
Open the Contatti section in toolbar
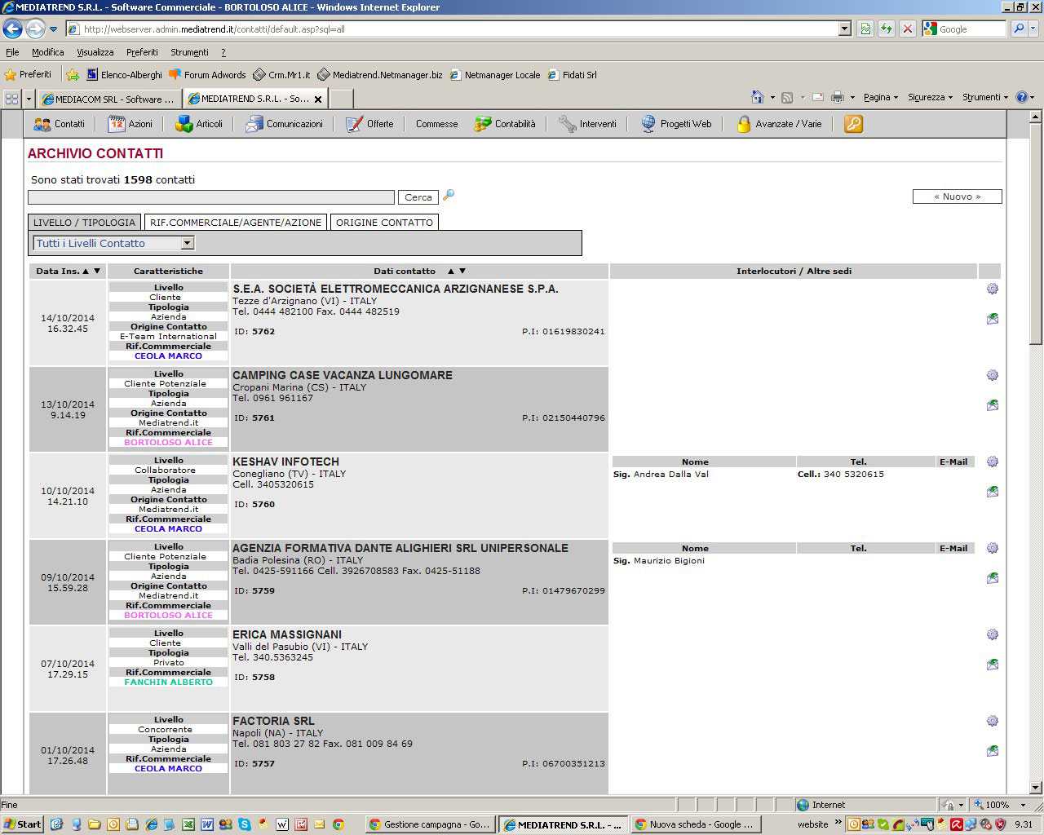(60, 124)
